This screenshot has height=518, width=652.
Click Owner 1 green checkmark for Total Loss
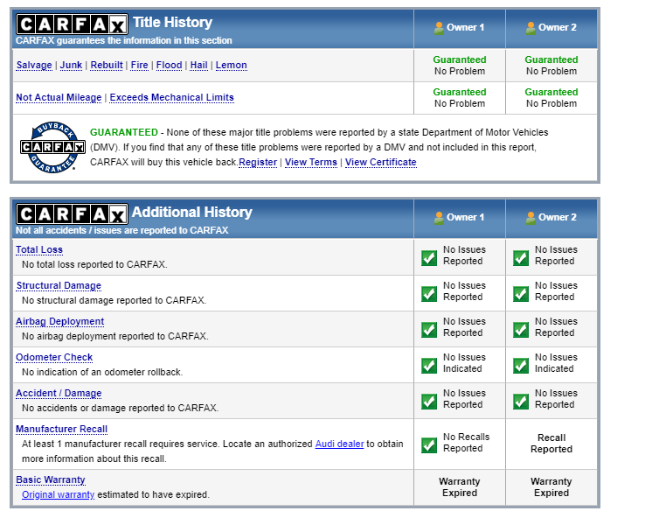pyautogui.click(x=429, y=257)
